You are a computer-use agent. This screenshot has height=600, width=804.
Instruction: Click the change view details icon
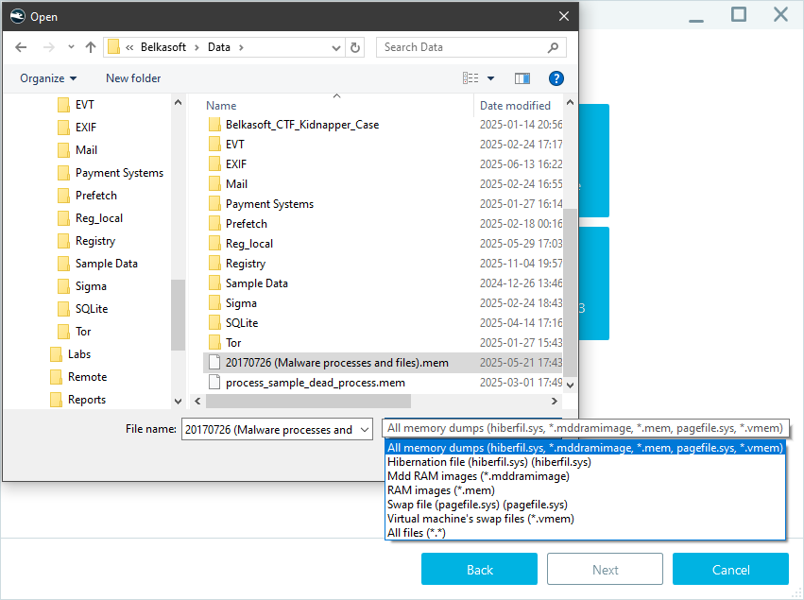click(x=470, y=77)
